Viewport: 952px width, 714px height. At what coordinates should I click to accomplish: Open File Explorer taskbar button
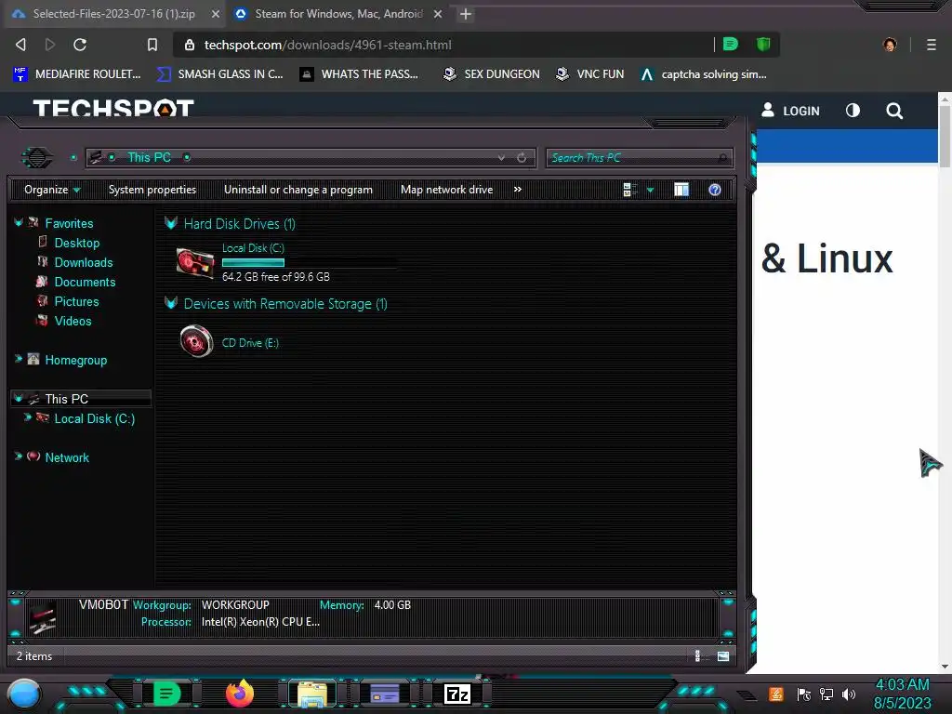(x=312, y=694)
